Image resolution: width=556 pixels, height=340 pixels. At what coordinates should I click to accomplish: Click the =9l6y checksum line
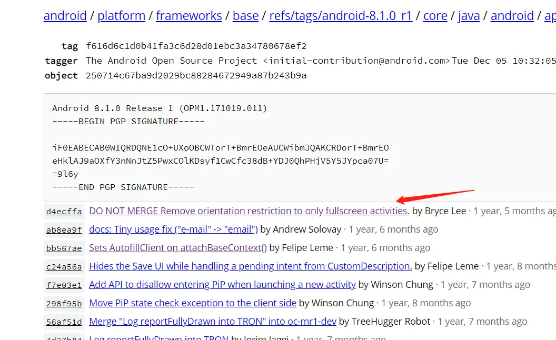tap(65, 174)
